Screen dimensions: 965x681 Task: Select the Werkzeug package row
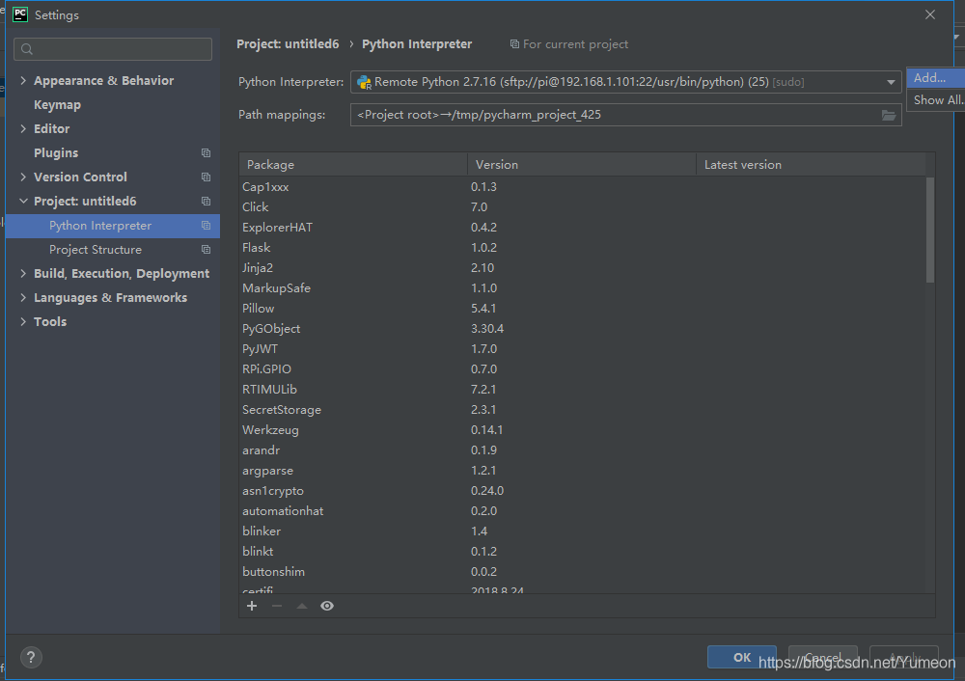582,430
